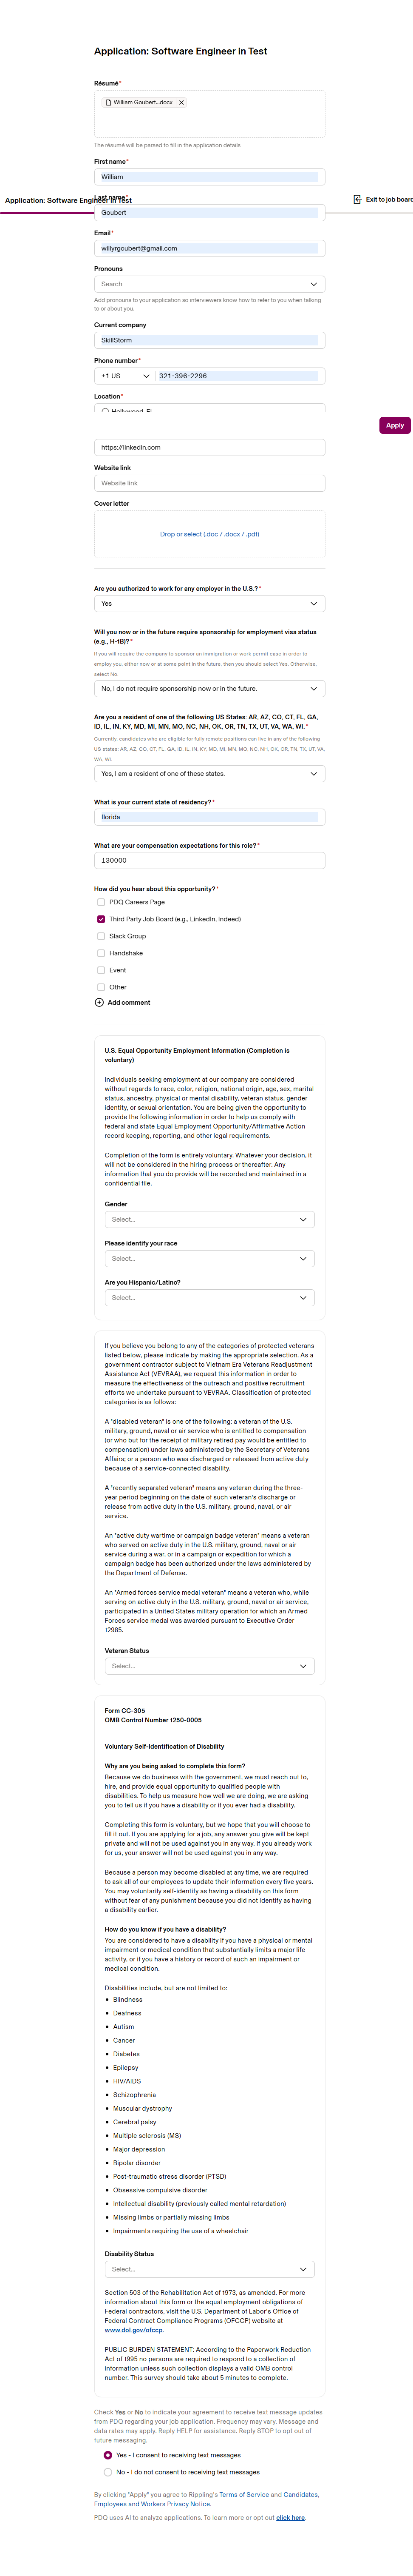Click the Exit to job board icon
The width and height of the screenshot is (413, 2576).
coord(357,200)
